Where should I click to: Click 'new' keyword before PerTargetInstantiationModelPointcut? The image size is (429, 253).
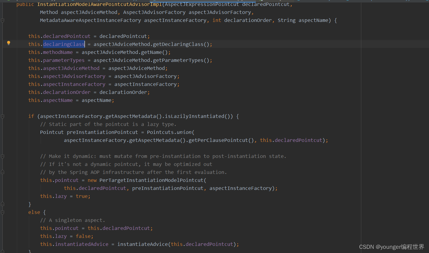[x=92, y=180]
